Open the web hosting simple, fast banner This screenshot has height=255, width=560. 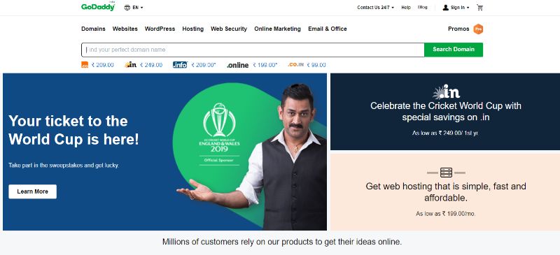(x=445, y=192)
